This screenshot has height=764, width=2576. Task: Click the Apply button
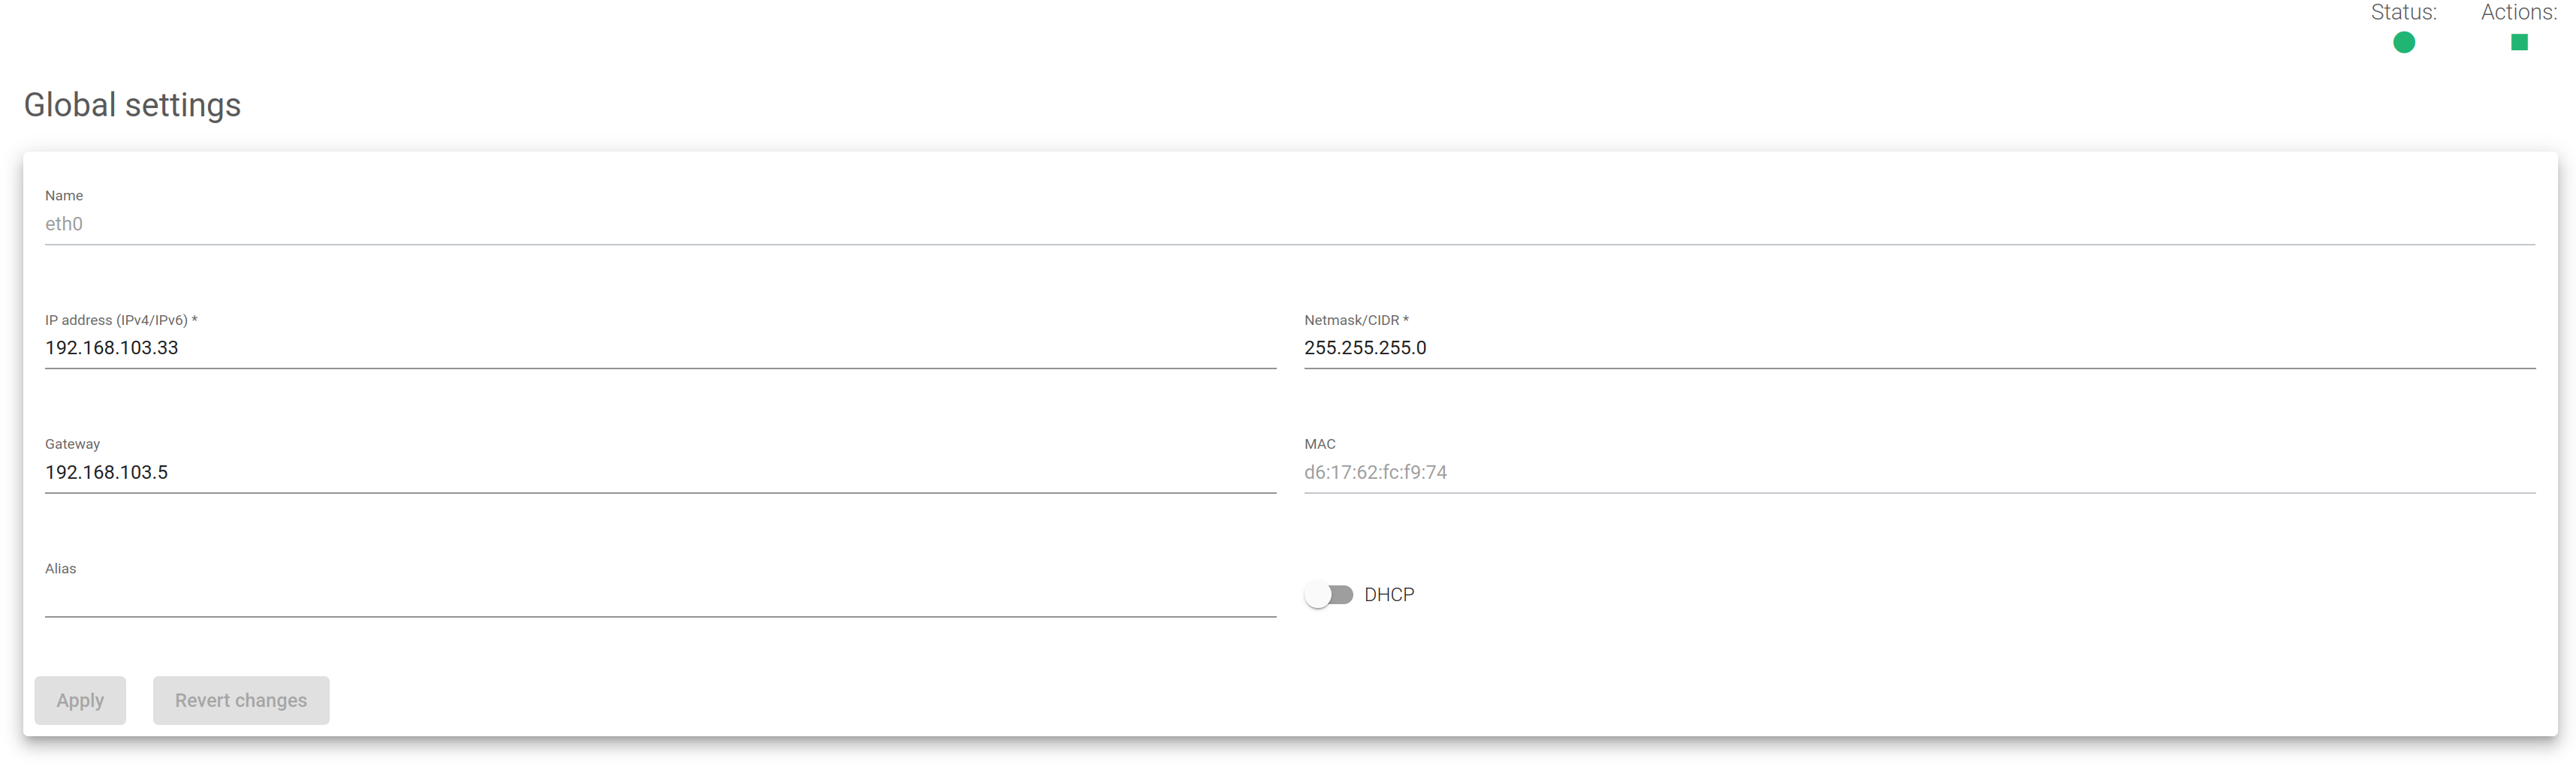[80, 700]
